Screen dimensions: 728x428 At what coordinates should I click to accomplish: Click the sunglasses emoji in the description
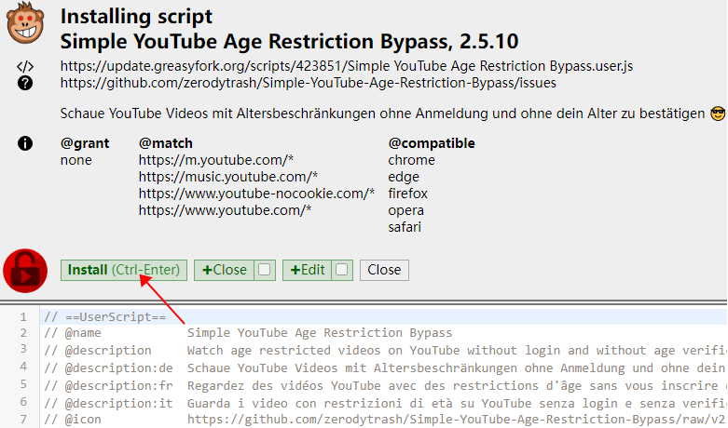tap(717, 114)
